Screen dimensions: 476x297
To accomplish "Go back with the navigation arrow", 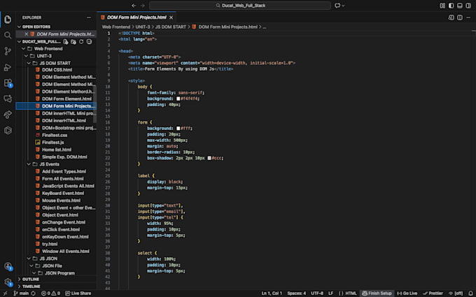I will click(x=134, y=6).
